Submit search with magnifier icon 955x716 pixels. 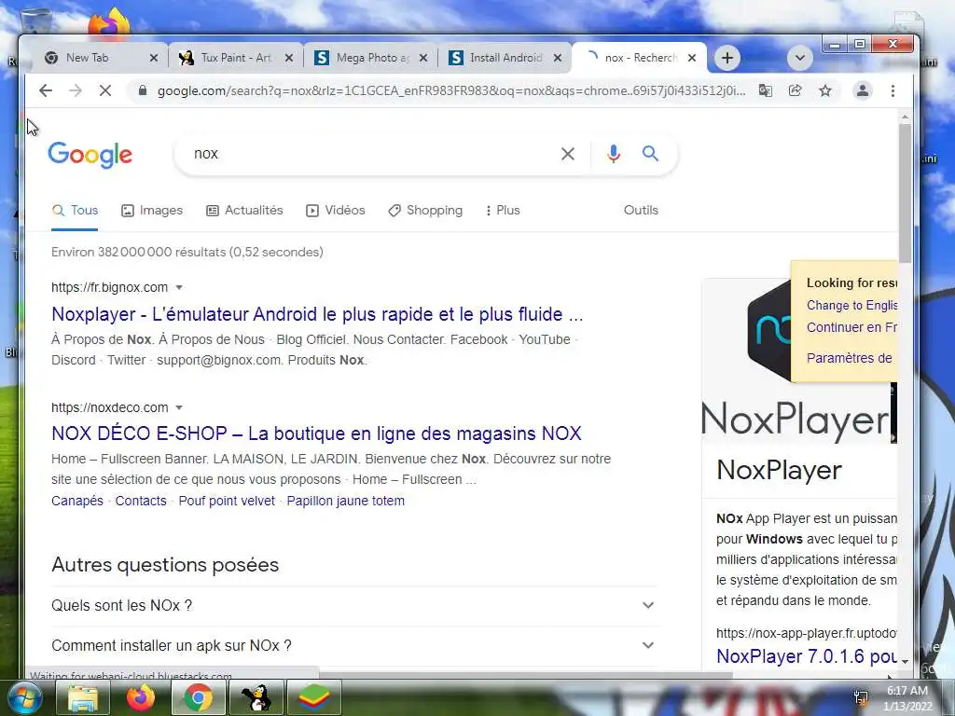click(650, 154)
